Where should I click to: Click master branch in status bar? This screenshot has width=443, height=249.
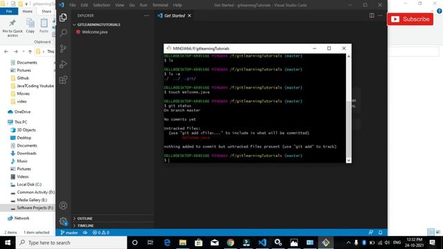pyautogui.click(x=69, y=232)
